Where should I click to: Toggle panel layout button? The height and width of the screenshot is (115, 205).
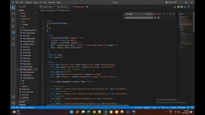tap(170, 2)
